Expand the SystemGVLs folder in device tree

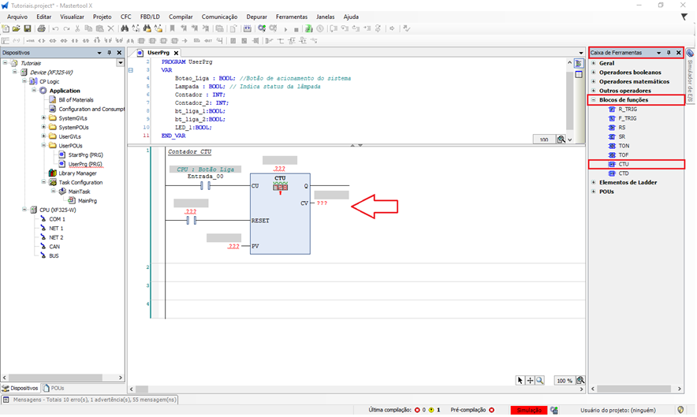click(43, 118)
